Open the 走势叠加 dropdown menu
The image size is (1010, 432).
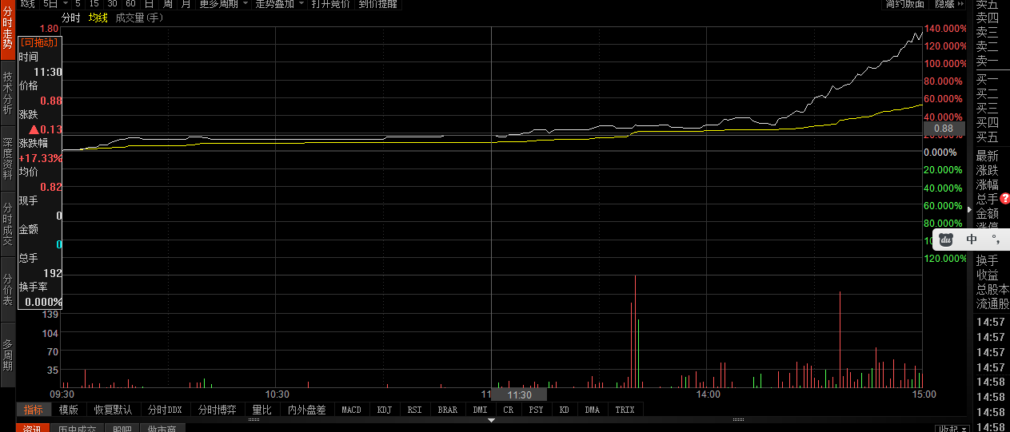279,4
